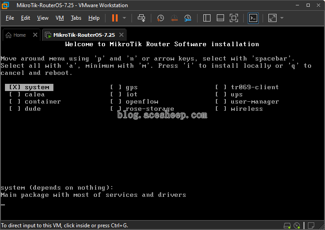Close the MikroTik-RouterOS-7.25 tab
Viewport: 325px width, 230px height.
(x=122, y=35)
